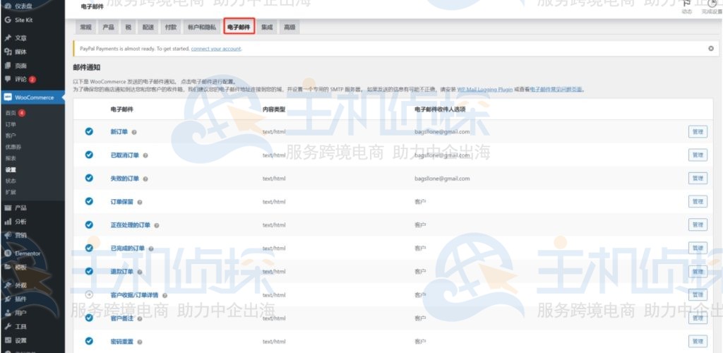The width and height of the screenshot is (723, 353).
Task: Switch to the 常规 settings tab
Action: 85,28
